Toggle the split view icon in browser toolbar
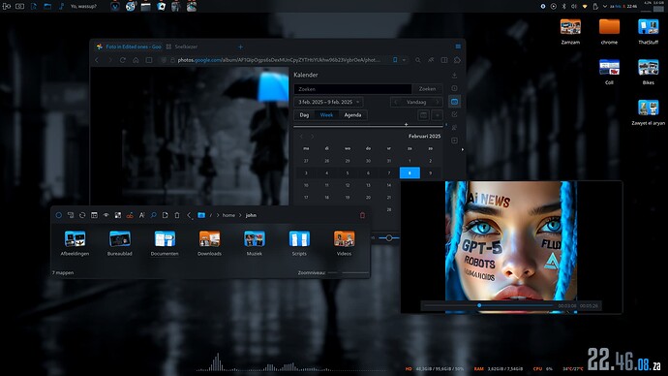The width and height of the screenshot is (668, 376). (444, 60)
